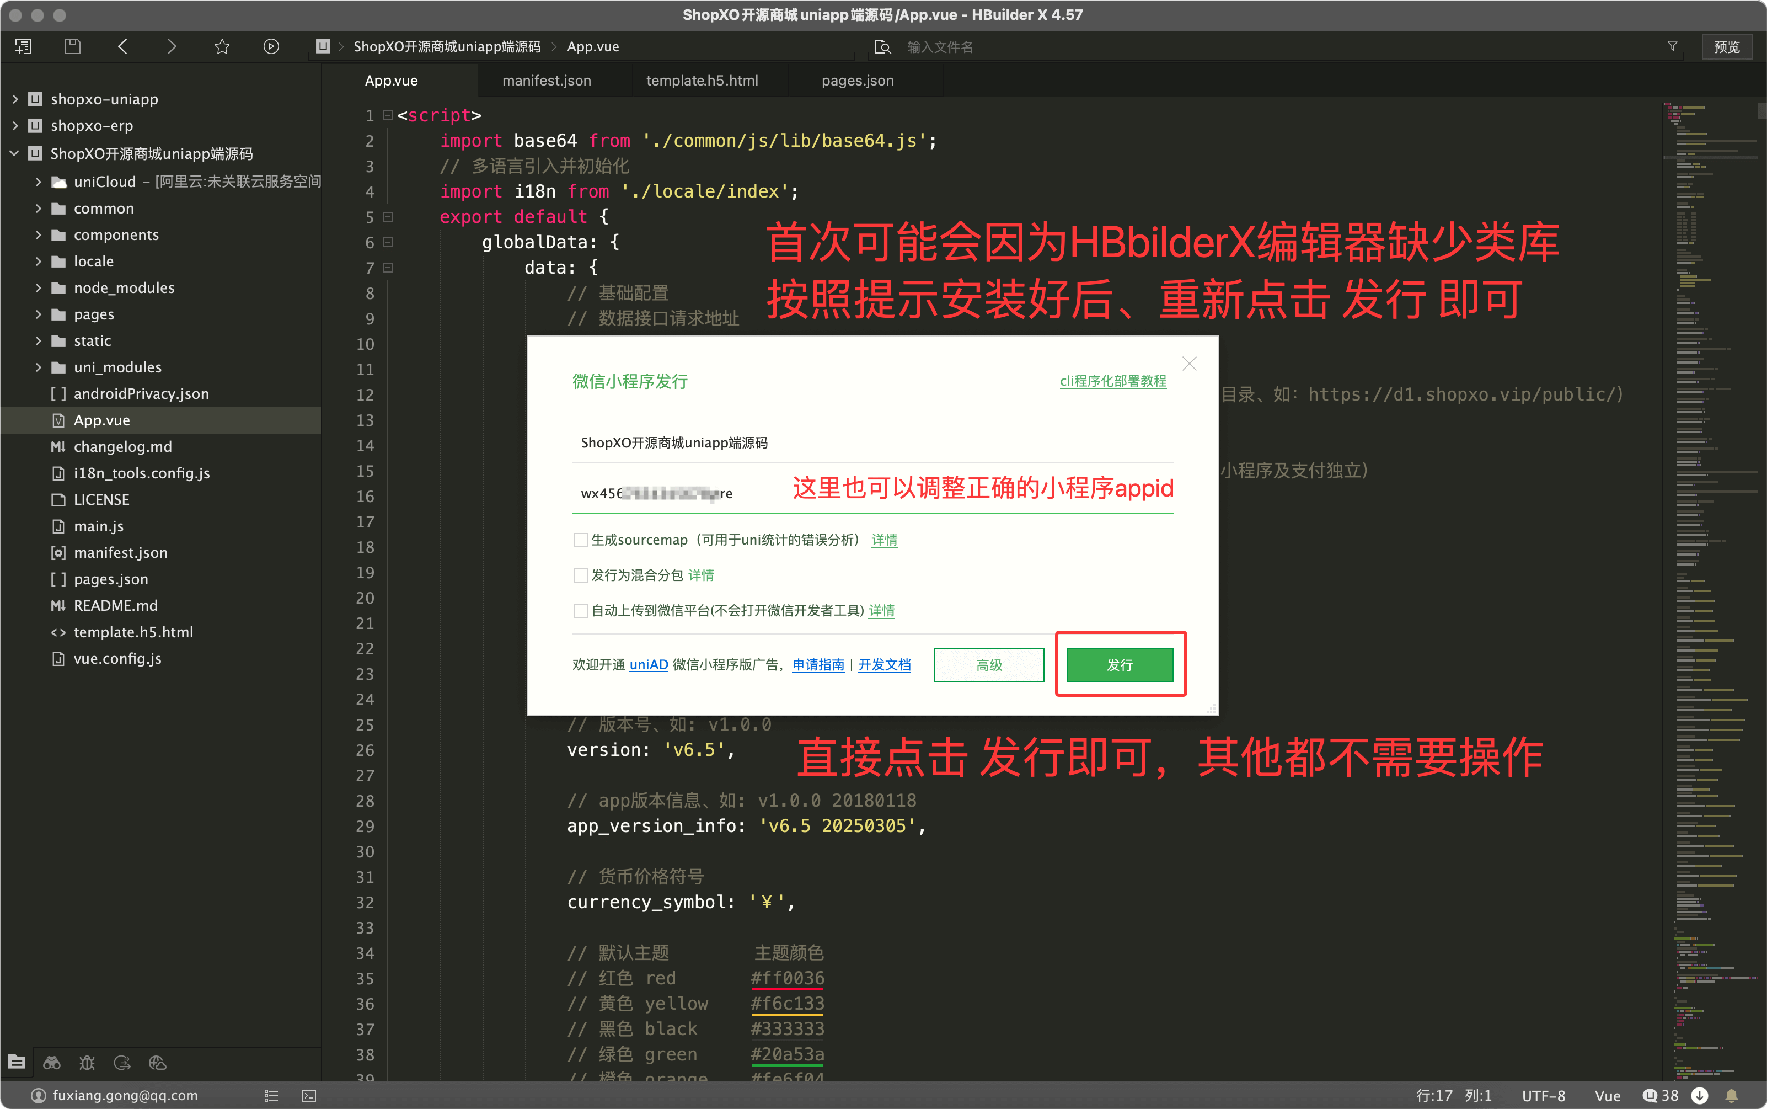Click the save file toolbar icon
The width and height of the screenshot is (1767, 1109).
pos(73,47)
